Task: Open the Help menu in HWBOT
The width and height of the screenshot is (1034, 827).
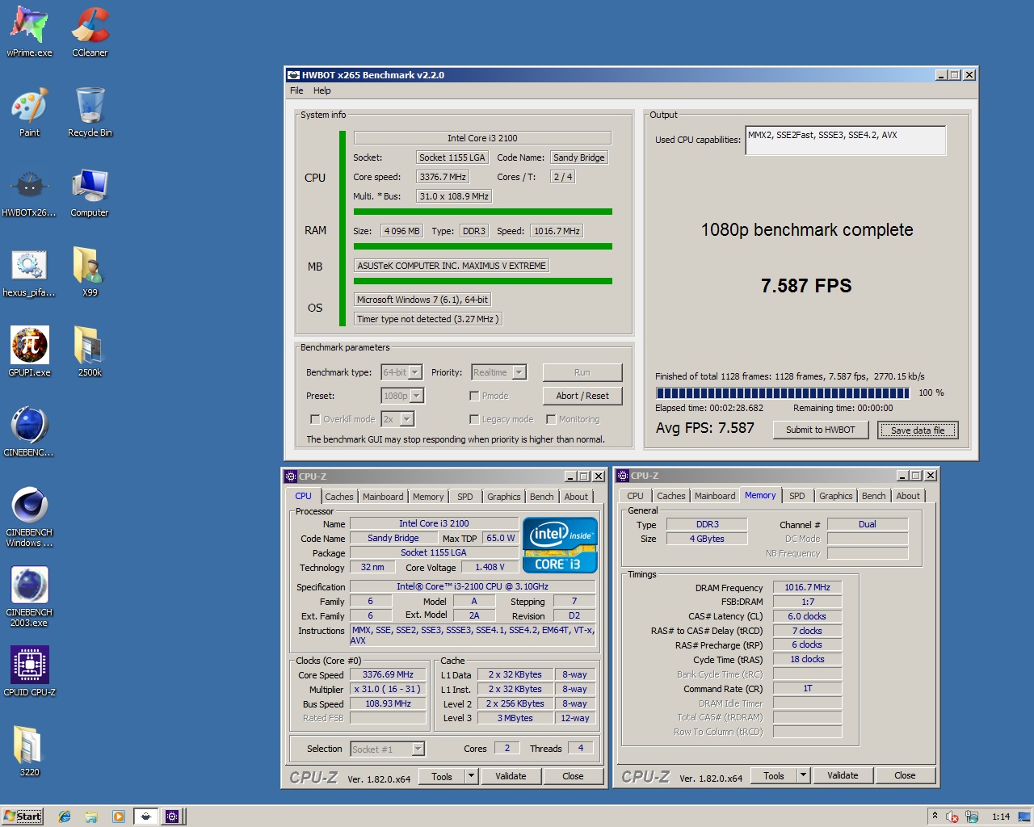Action: [322, 90]
